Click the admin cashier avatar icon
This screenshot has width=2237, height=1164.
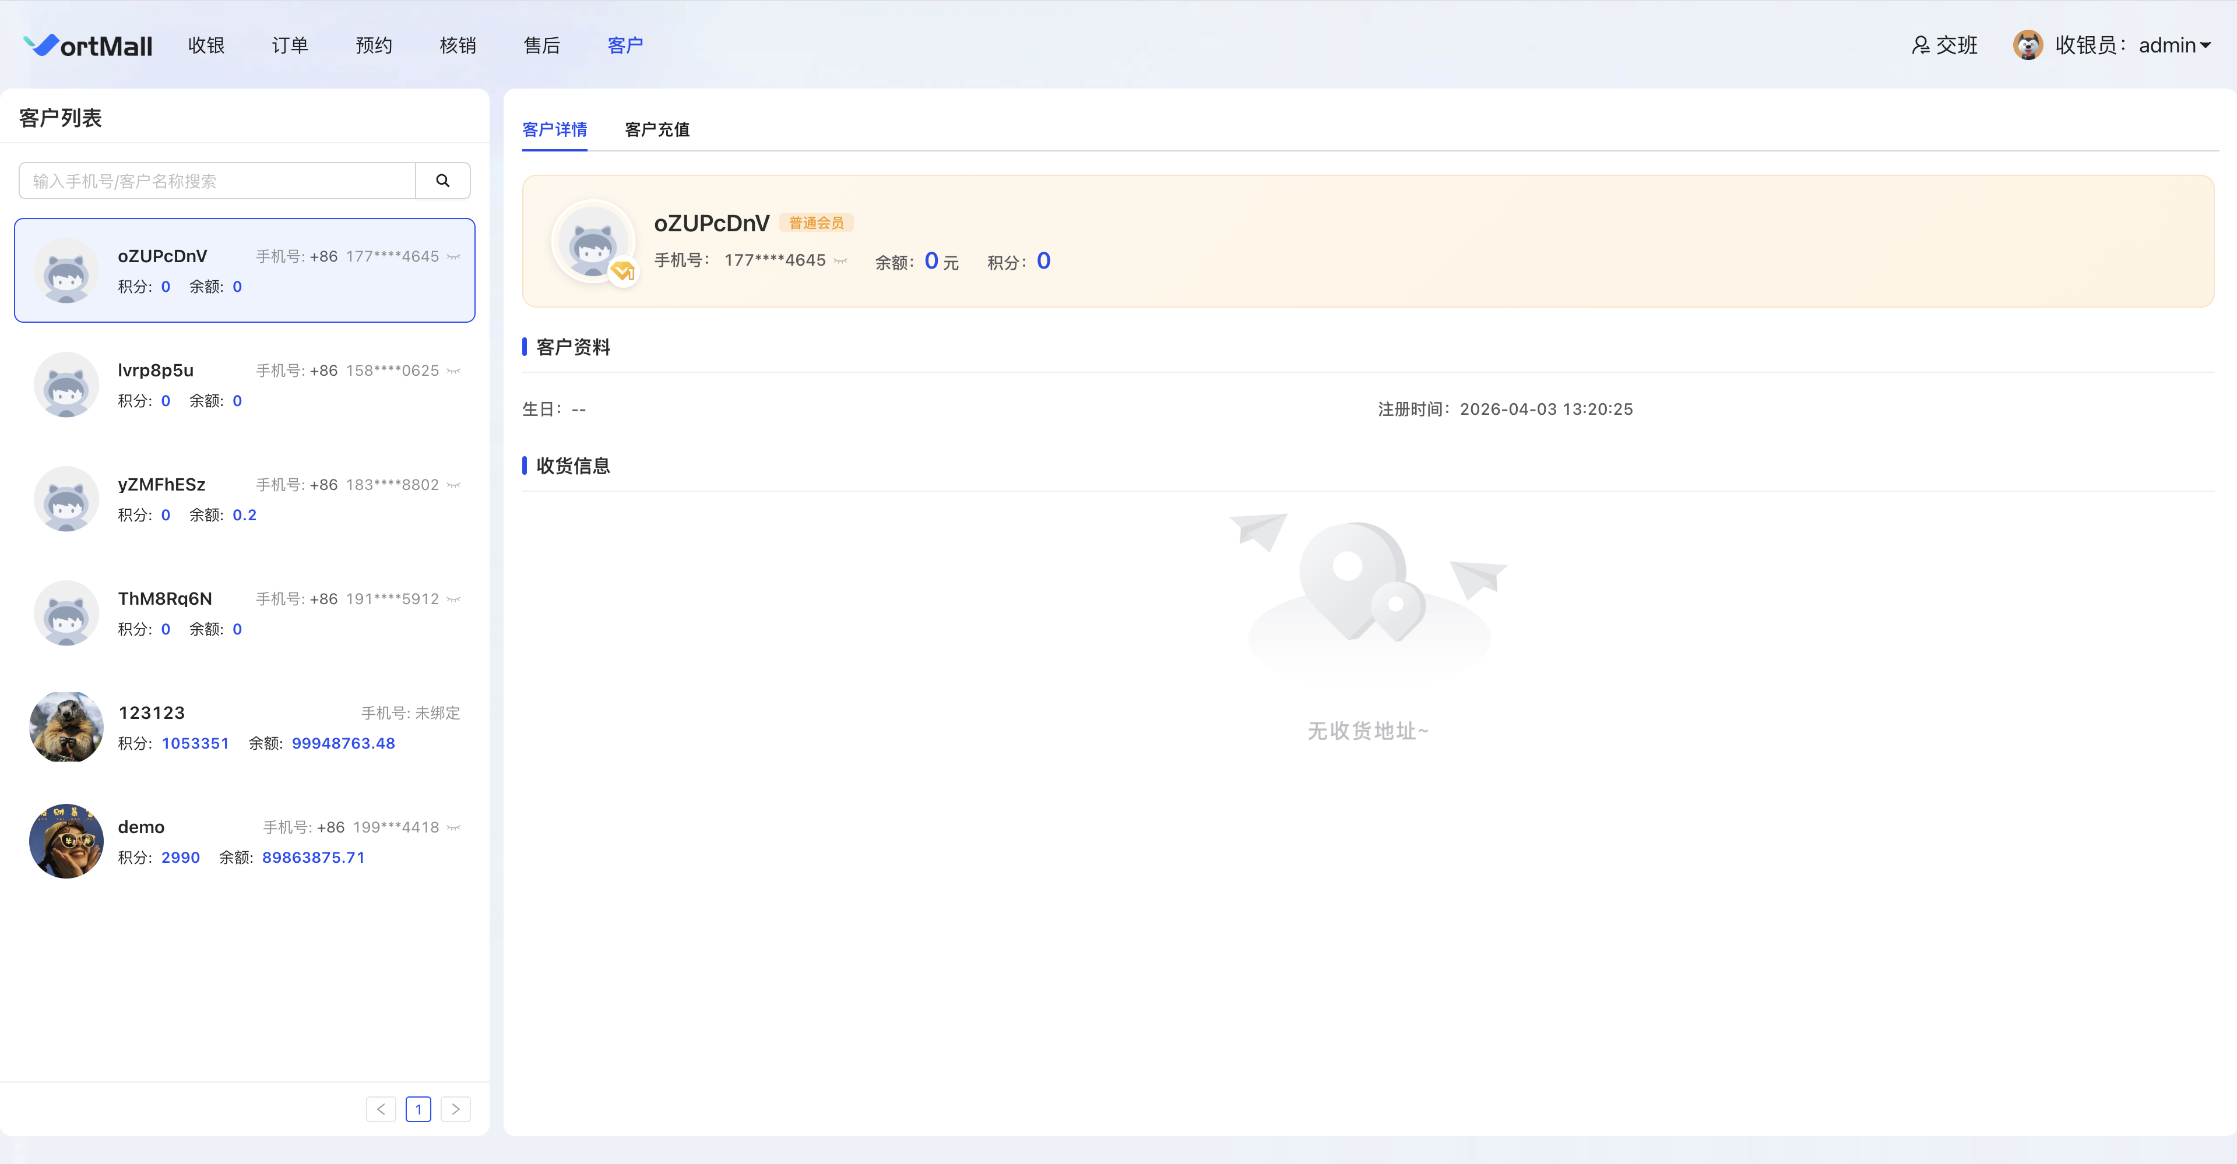(x=2028, y=45)
